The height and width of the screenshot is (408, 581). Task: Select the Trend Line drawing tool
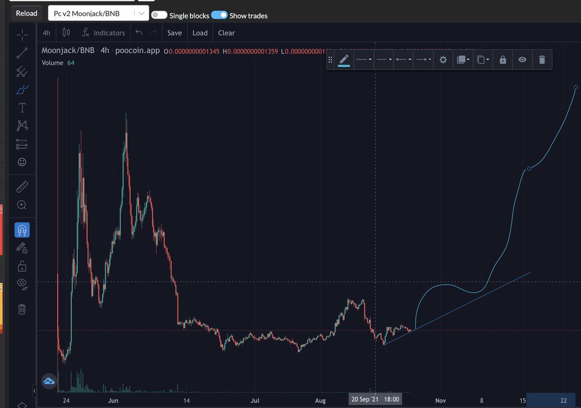tap(22, 53)
